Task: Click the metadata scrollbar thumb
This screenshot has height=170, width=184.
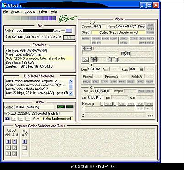Action: point(70,86)
